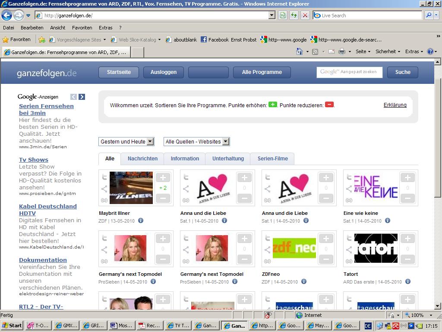Click the Live Search input field
The width and height of the screenshot is (442, 332).
click(367, 15)
